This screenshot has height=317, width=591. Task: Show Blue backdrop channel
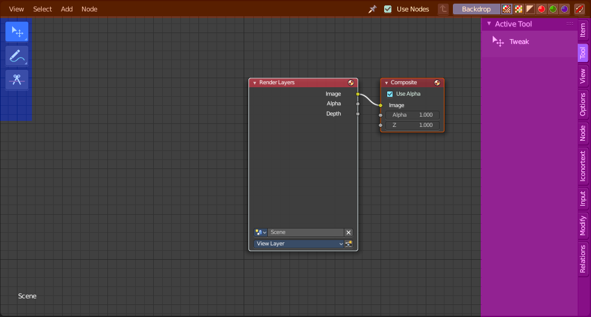coord(564,9)
